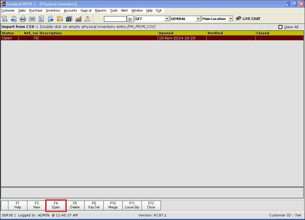Image resolution: width=305 pixels, height=220 pixels.
Task: Click the yellow open folder toolbar icon
Action: point(60,19)
